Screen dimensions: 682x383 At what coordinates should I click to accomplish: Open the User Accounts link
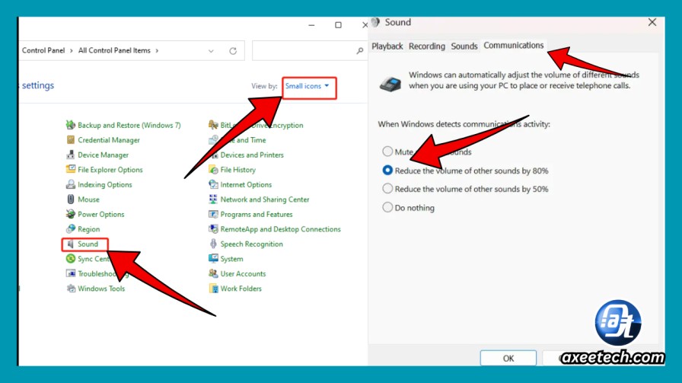click(243, 274)
